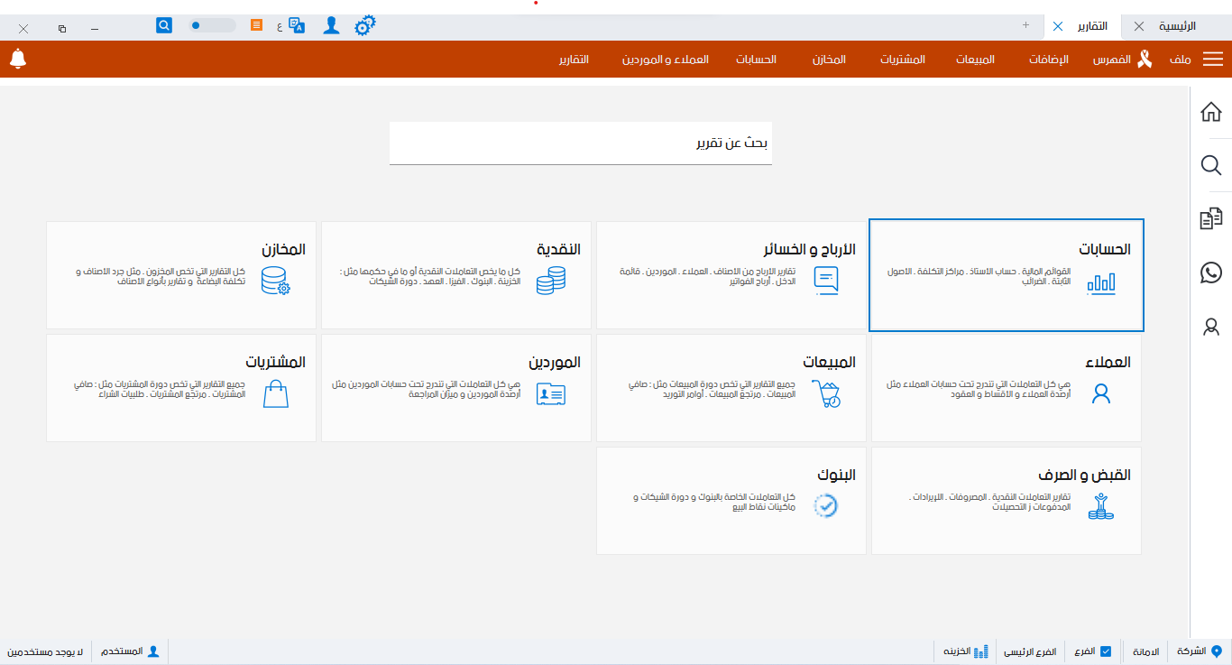Viewport: 1232px width, 665px height.
Task: Focus the بحث عن تقرير search field
Action: [581, 143]
